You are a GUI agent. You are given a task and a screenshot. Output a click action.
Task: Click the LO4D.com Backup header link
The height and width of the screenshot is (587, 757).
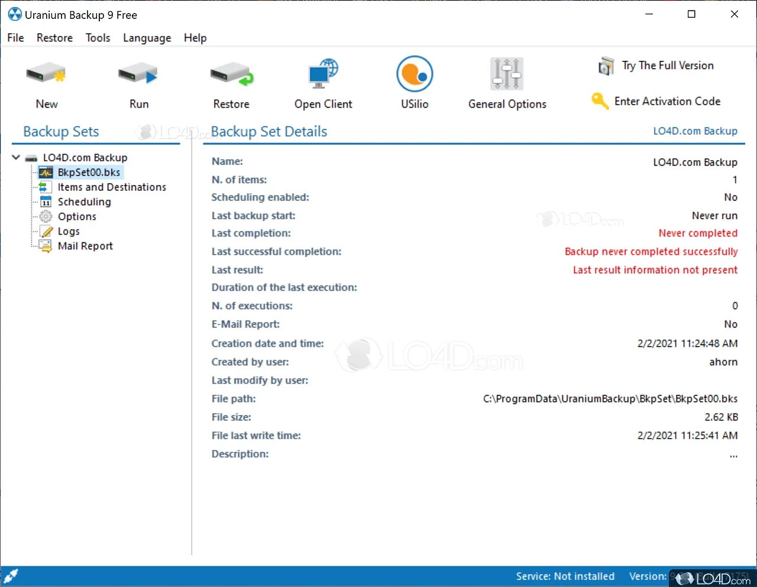click(695, 131)
